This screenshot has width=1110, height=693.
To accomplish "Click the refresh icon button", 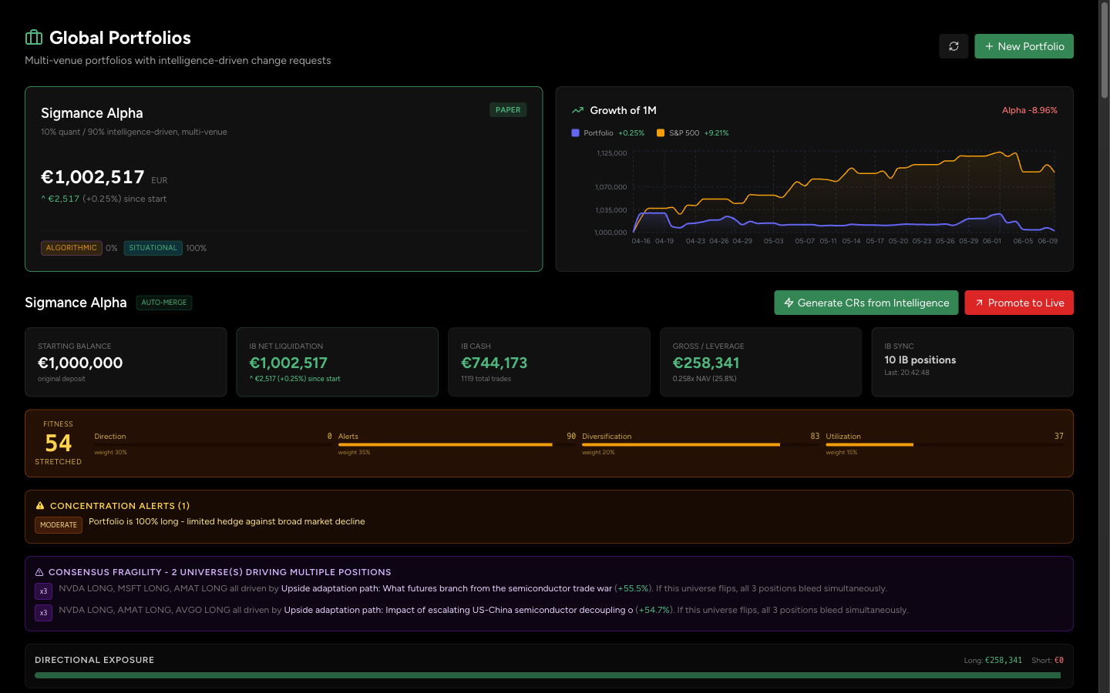I will [954, 46].
